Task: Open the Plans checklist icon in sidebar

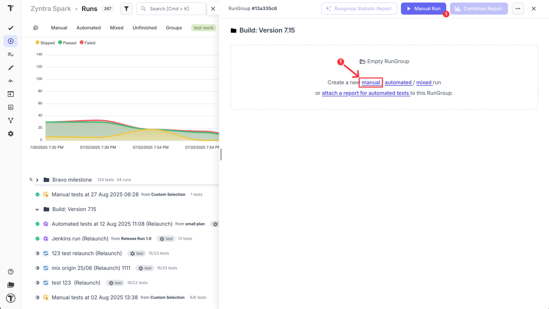Action: (11, 55)
